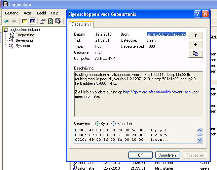This screenshot has height=170, width=217.
Task: Open the go.microsoft.com events.asp link
Action: tap(157, 92)
